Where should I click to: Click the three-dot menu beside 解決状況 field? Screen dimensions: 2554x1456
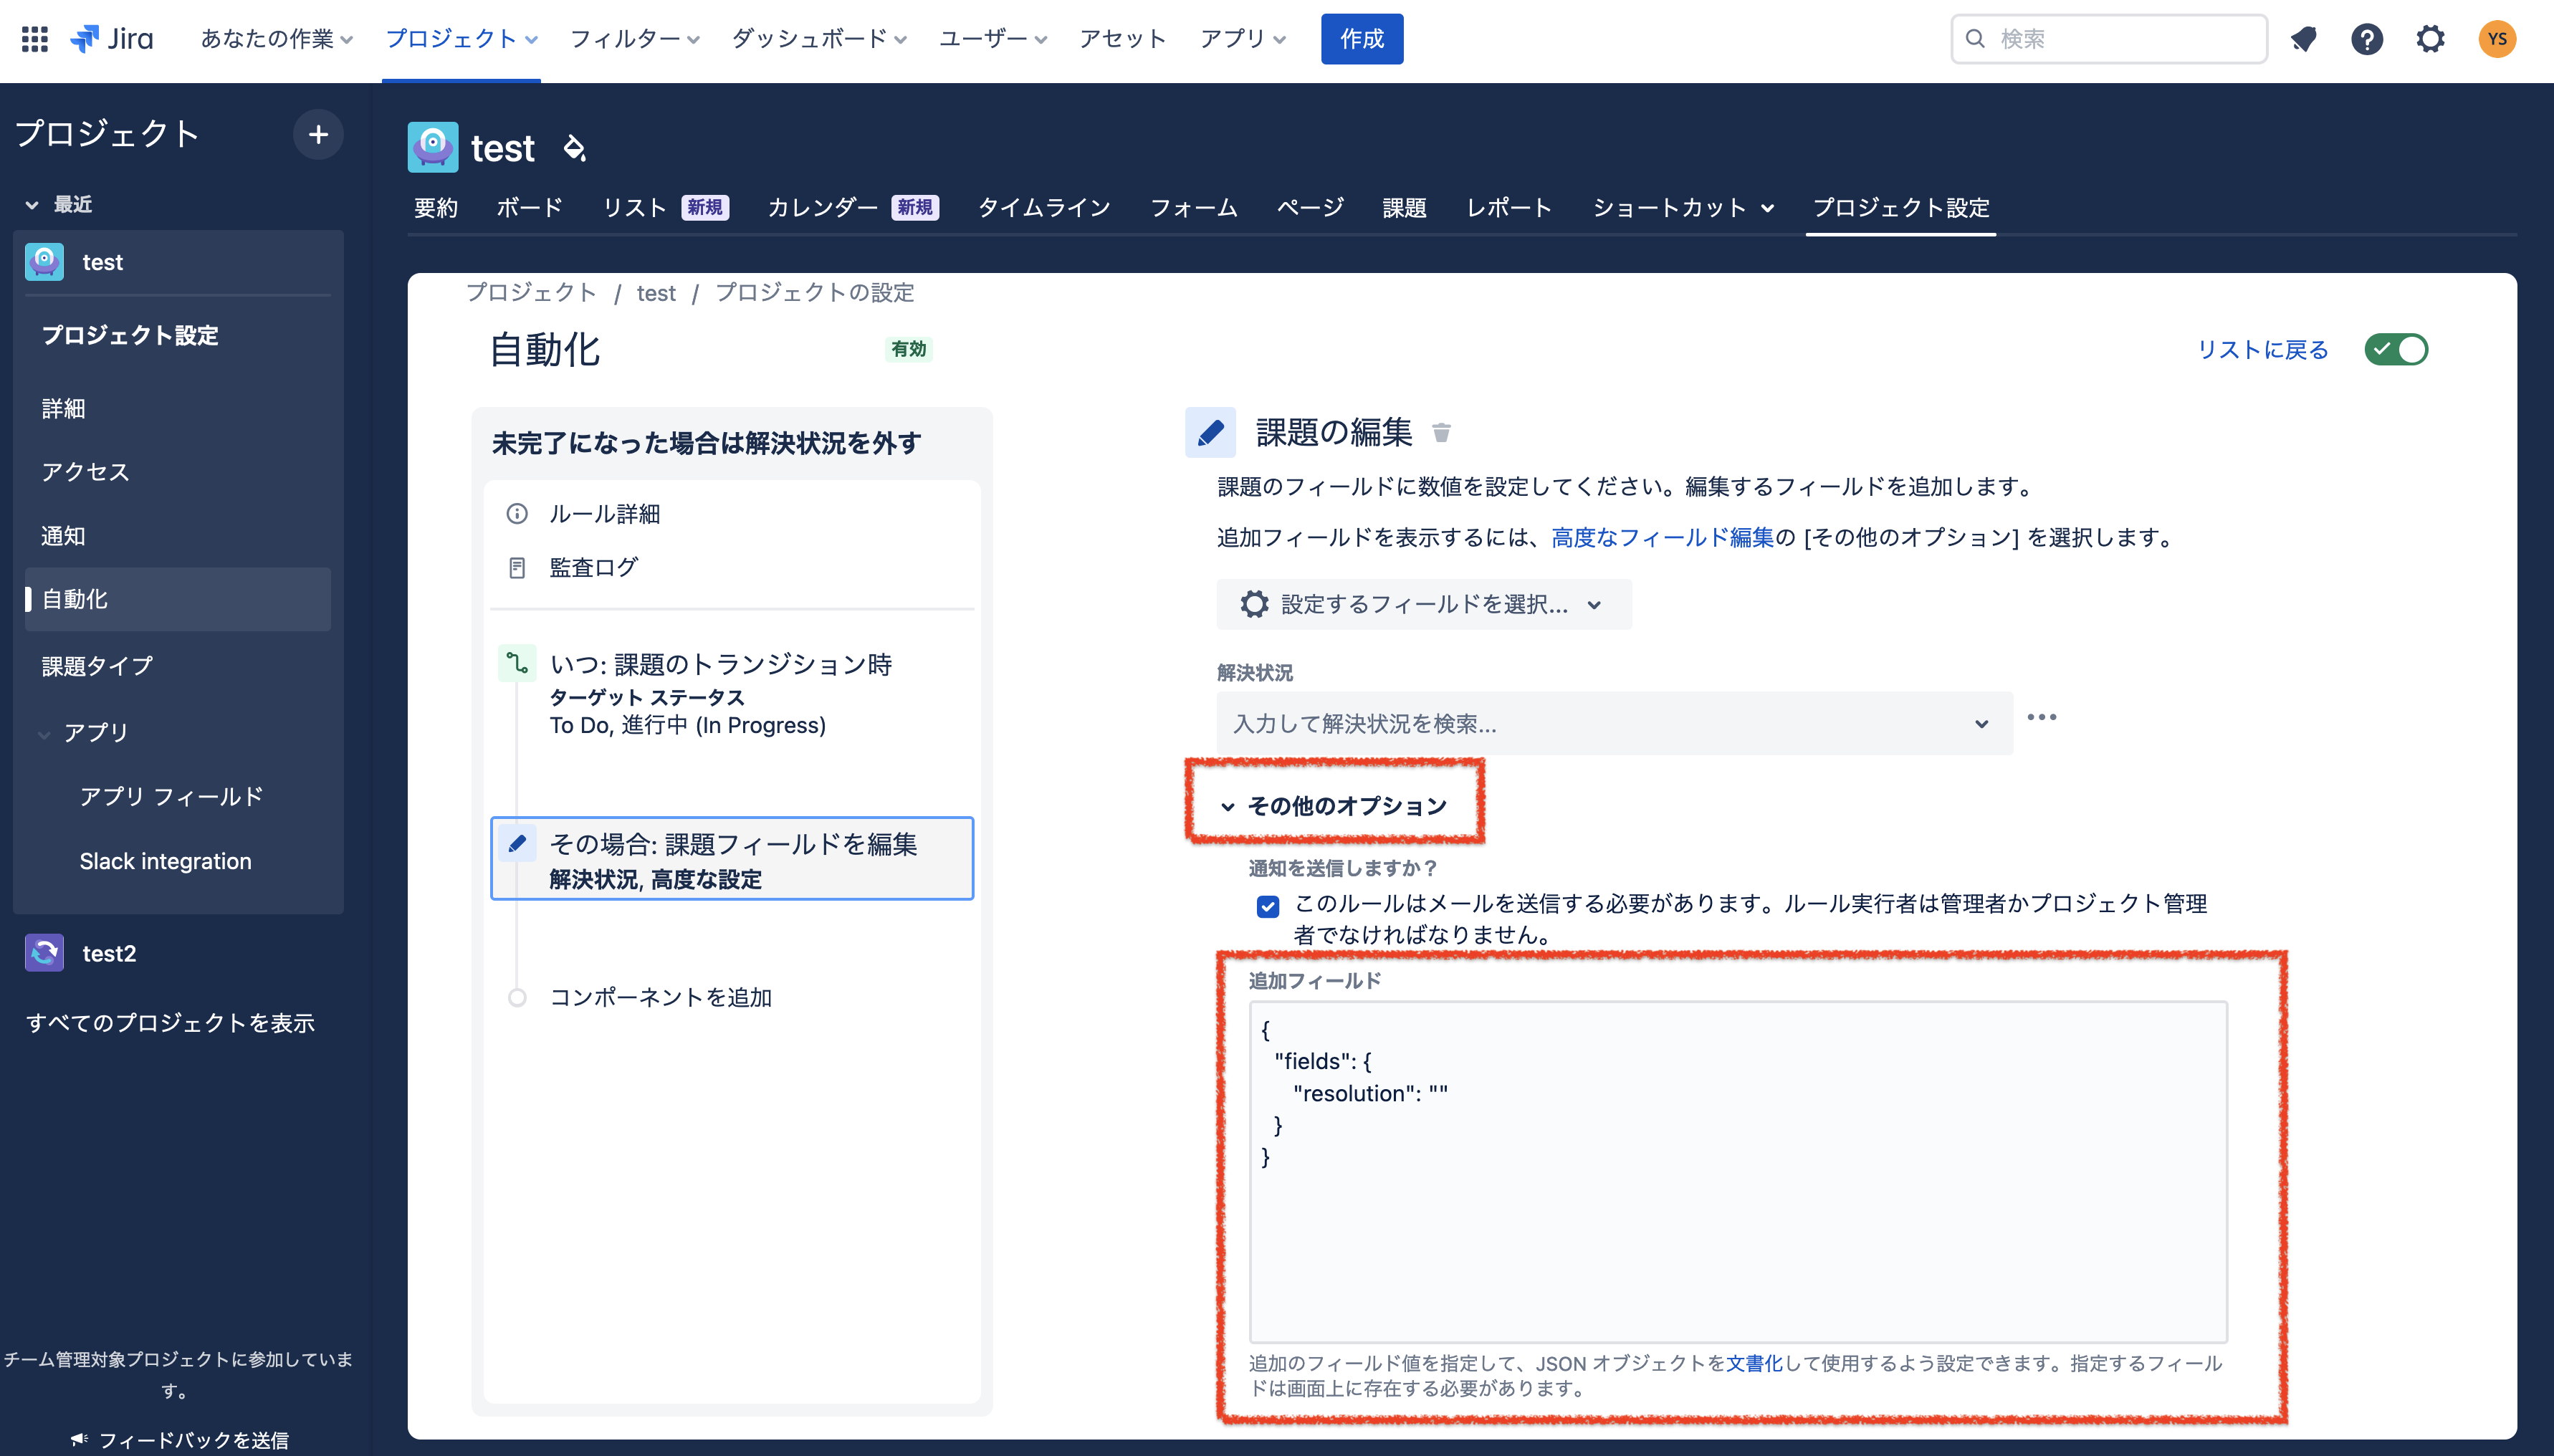tap(2041, 717)
